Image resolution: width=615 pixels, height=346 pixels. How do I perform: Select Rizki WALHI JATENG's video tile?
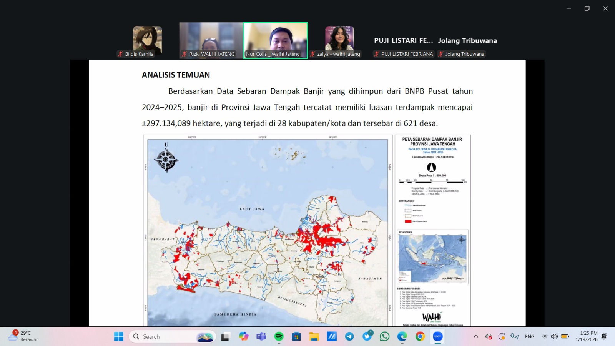tap(211, 40)
